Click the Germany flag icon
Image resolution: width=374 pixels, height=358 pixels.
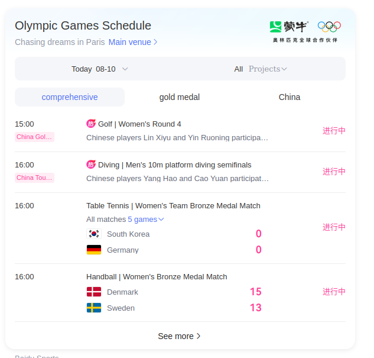tap(94, 250)
